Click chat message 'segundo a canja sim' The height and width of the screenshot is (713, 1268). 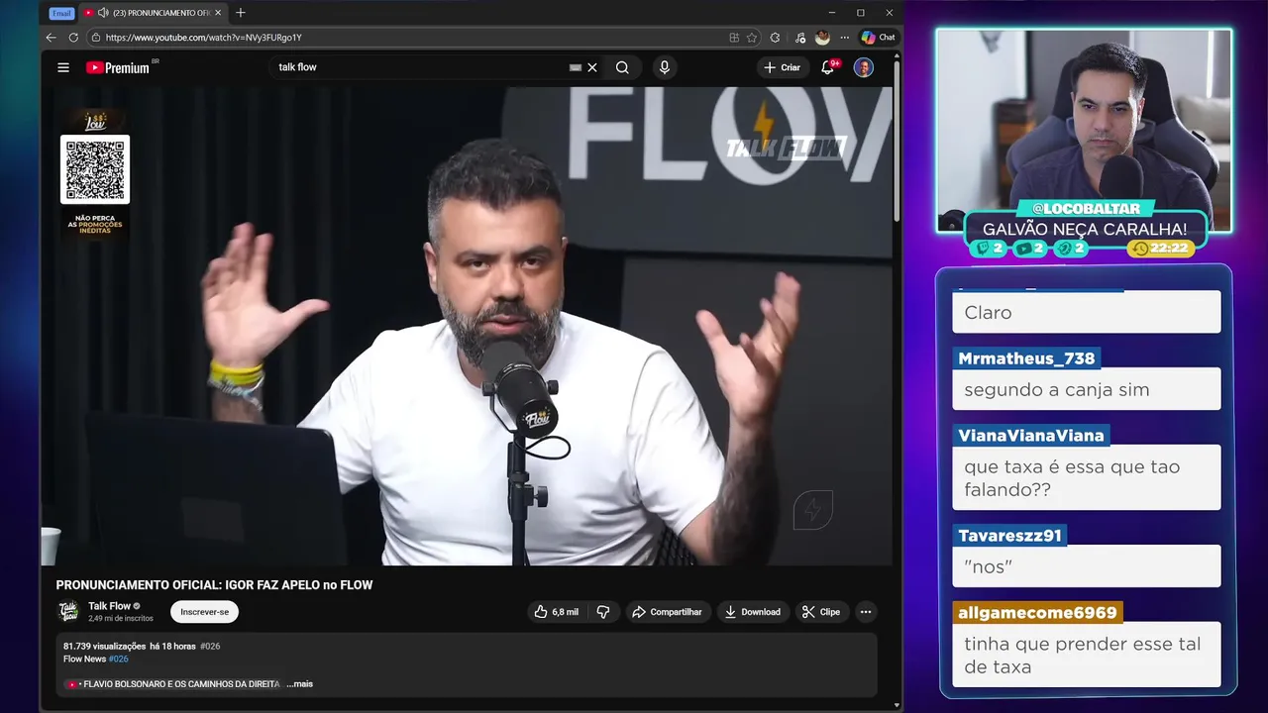1087,389
